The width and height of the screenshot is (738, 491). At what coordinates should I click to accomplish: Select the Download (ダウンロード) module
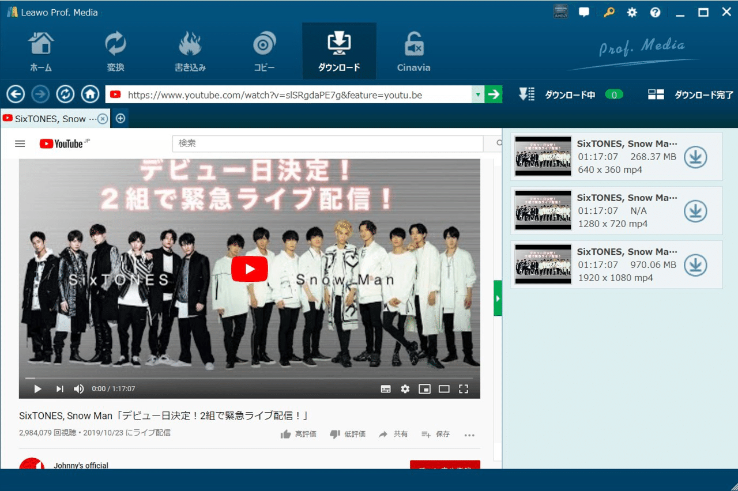[x=339, y=52]
